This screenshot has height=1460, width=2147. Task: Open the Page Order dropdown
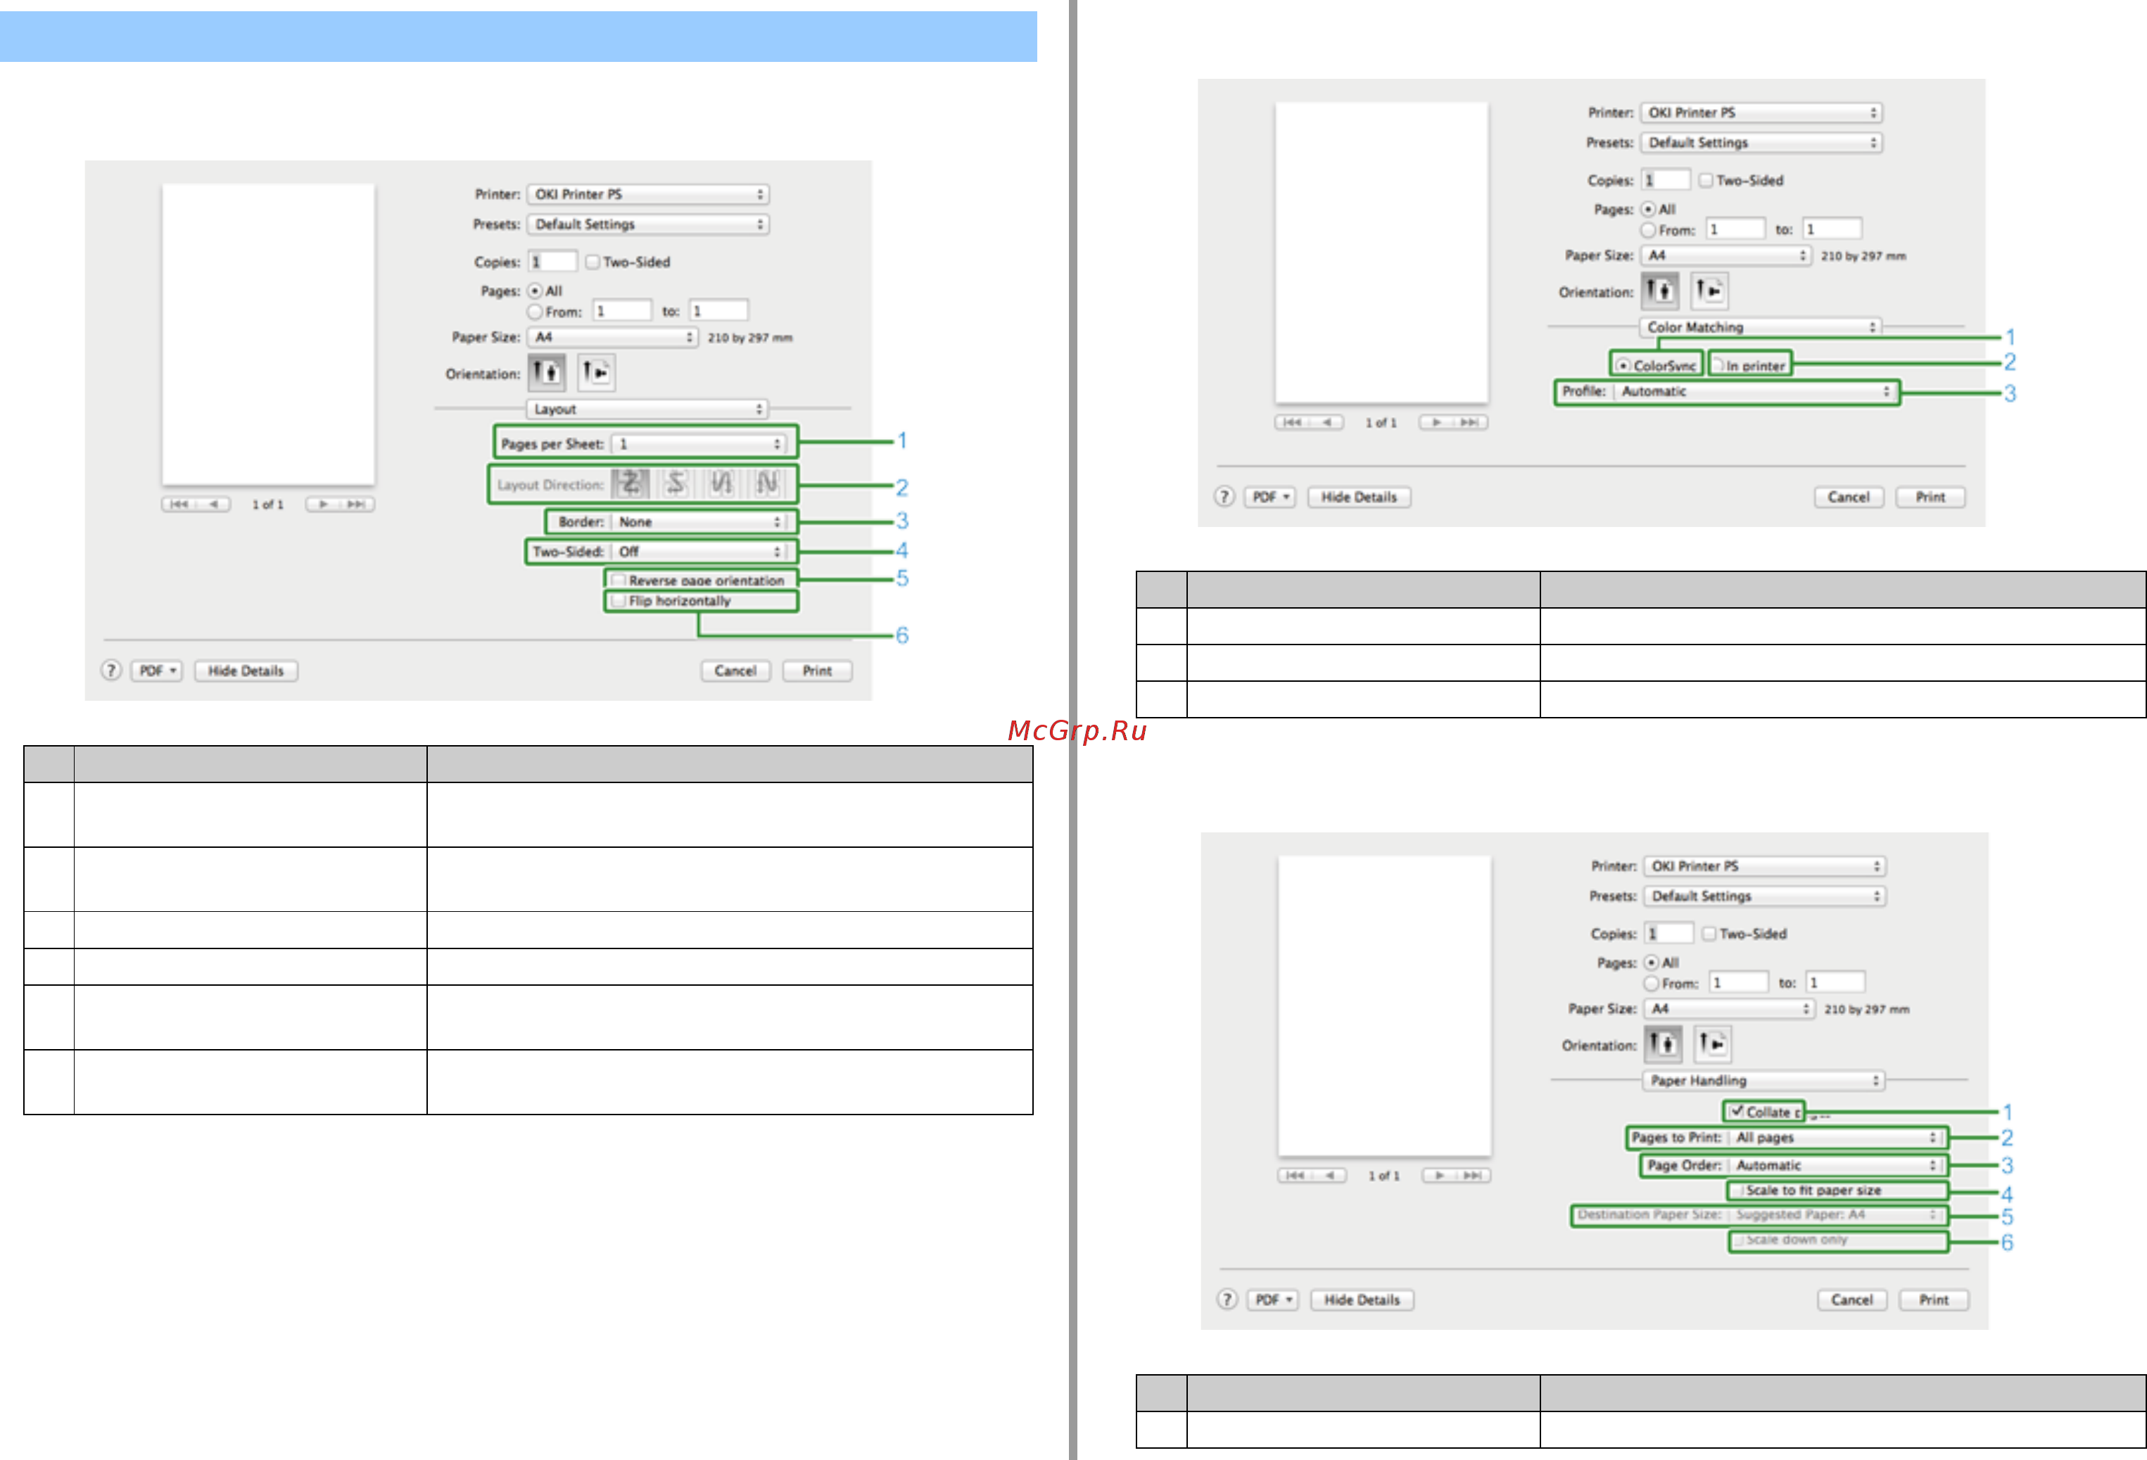pyautogui.click(x=1835, y=1165)
